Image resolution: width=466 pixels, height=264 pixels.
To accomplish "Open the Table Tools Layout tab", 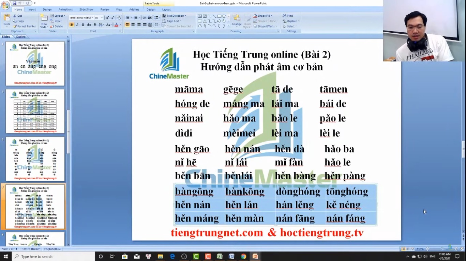I will (x=166, y=10).
